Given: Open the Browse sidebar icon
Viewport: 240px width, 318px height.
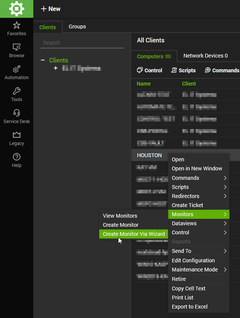Looking at the screenshot, I should click(x=17, y=47).
